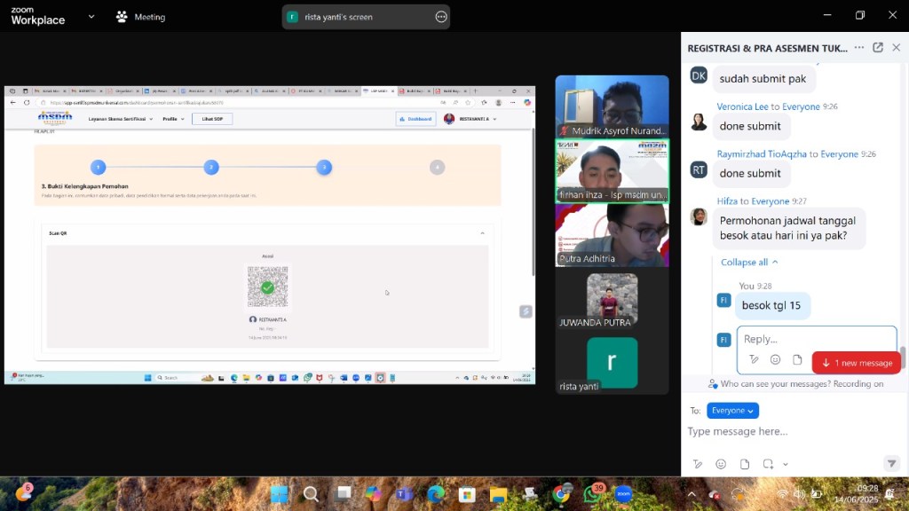Select Putra Adhitria's video thumbnail

coord(612,235)
